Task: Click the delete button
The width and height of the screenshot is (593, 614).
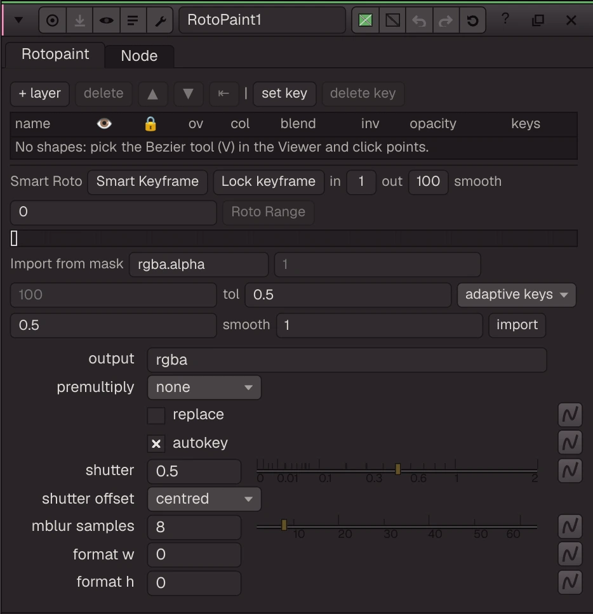Action: coord(103,94)
